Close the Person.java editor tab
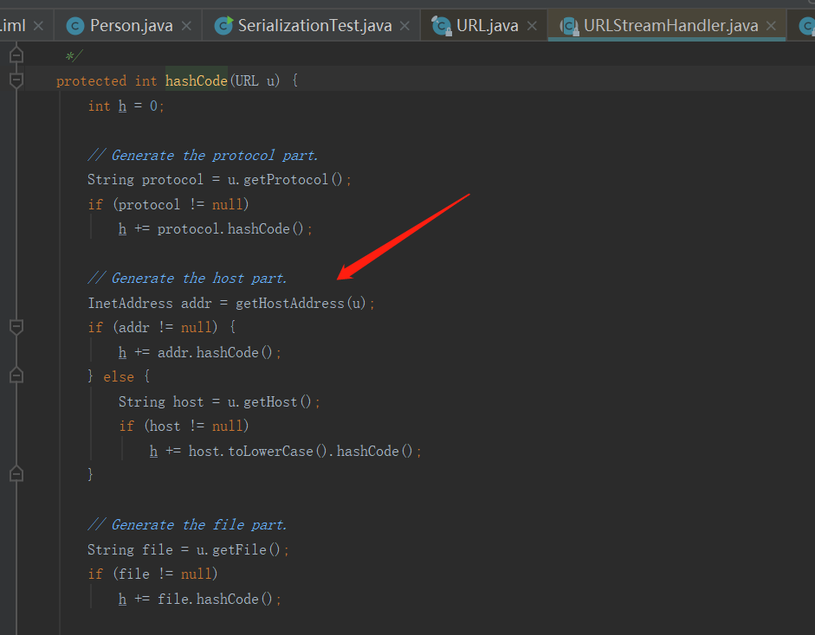Image resolution: width=815 pixels, height=635 pixels. pos(186,26)
